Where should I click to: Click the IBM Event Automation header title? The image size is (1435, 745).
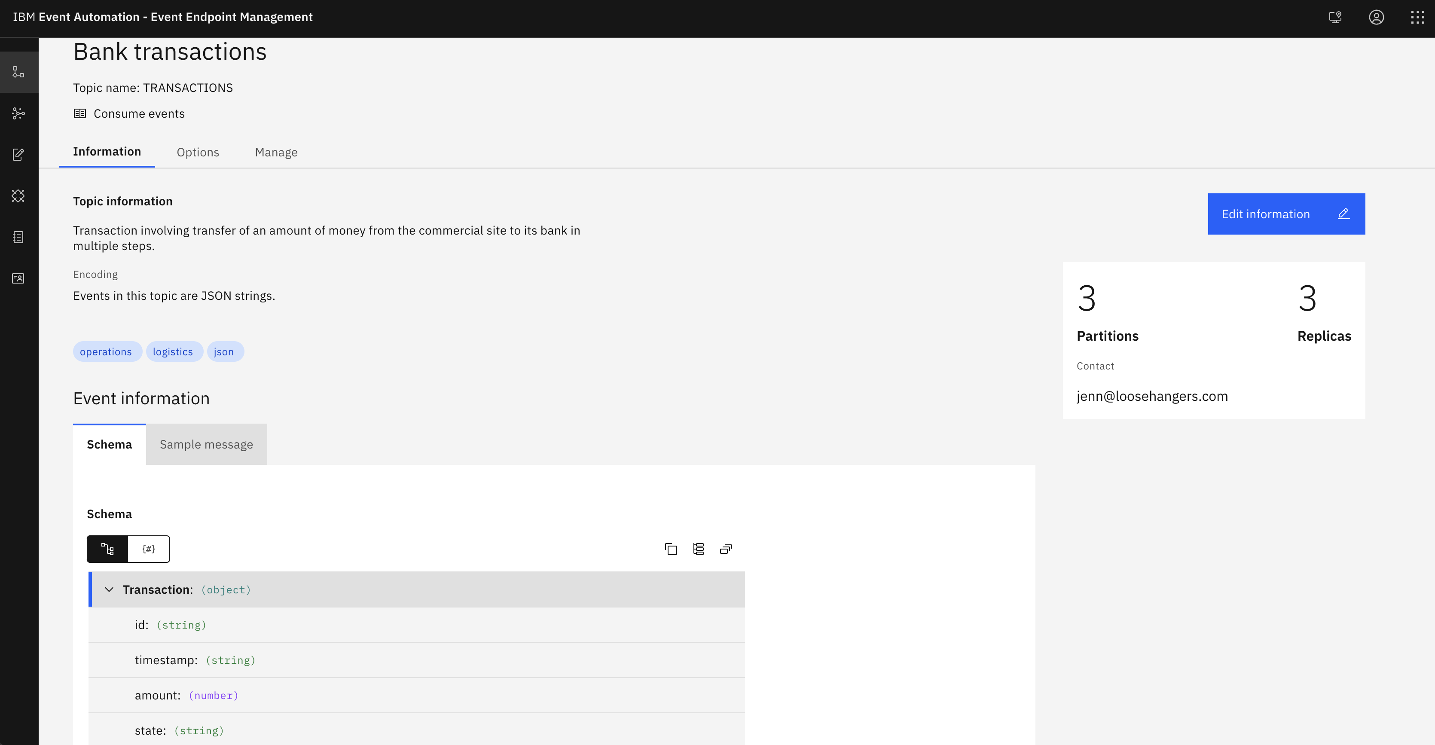point(163,17)
